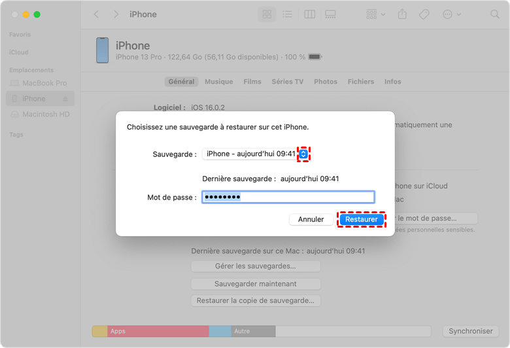Eject the iPhone from the sidebar

(x=65, y=99)
